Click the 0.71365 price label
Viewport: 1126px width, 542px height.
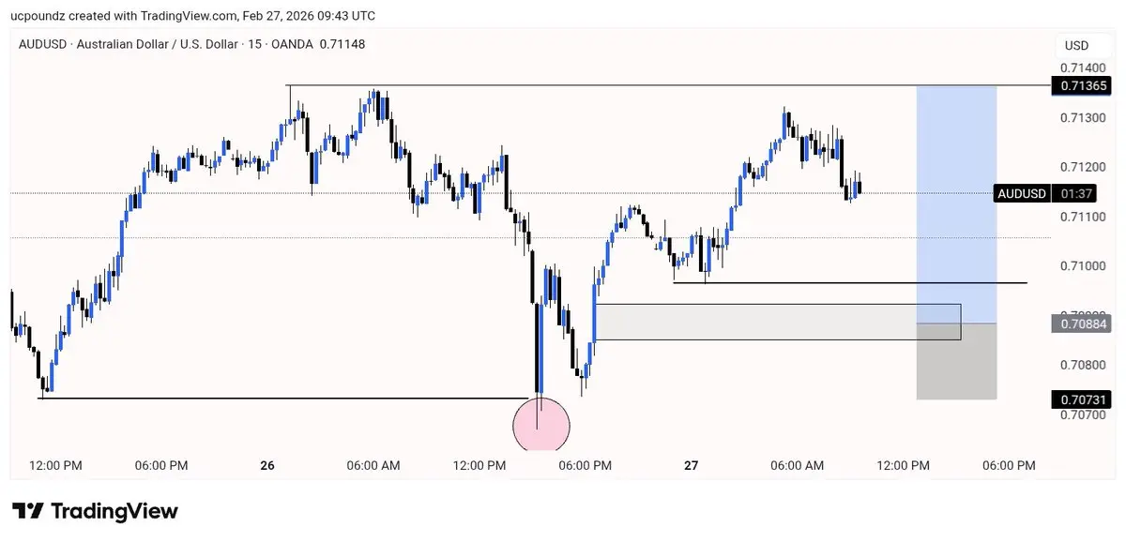pos(1085,85)
